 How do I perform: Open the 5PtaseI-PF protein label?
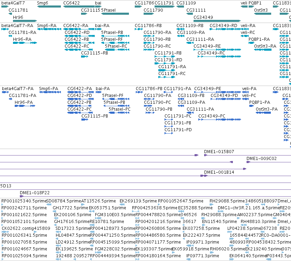(x=113, y=95)
